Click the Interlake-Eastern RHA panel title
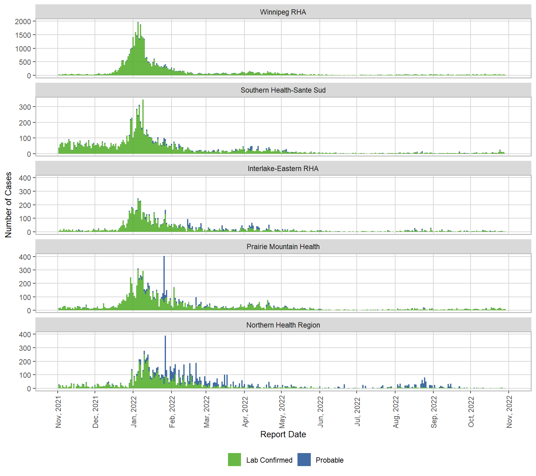The image size is (536, 476). tap(283, 169)
